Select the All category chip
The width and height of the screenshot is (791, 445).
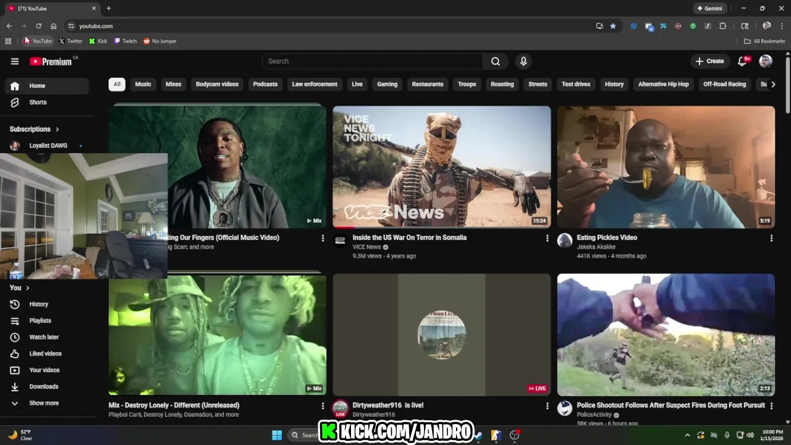point(117,84)
